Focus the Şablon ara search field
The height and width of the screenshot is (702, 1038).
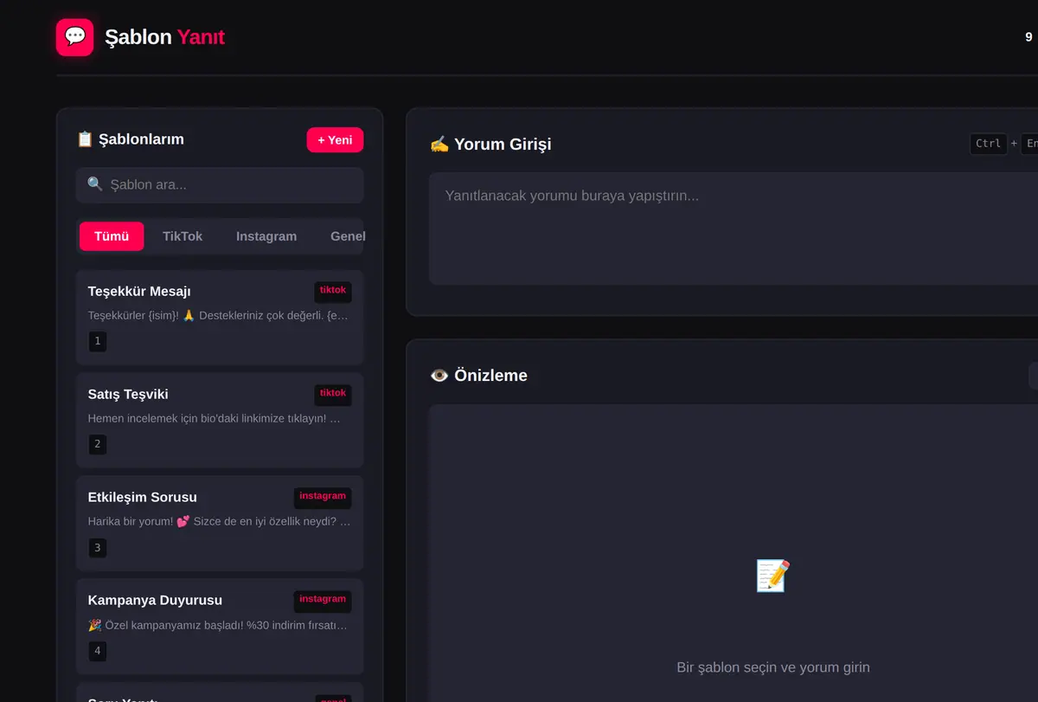coord(220,184)
